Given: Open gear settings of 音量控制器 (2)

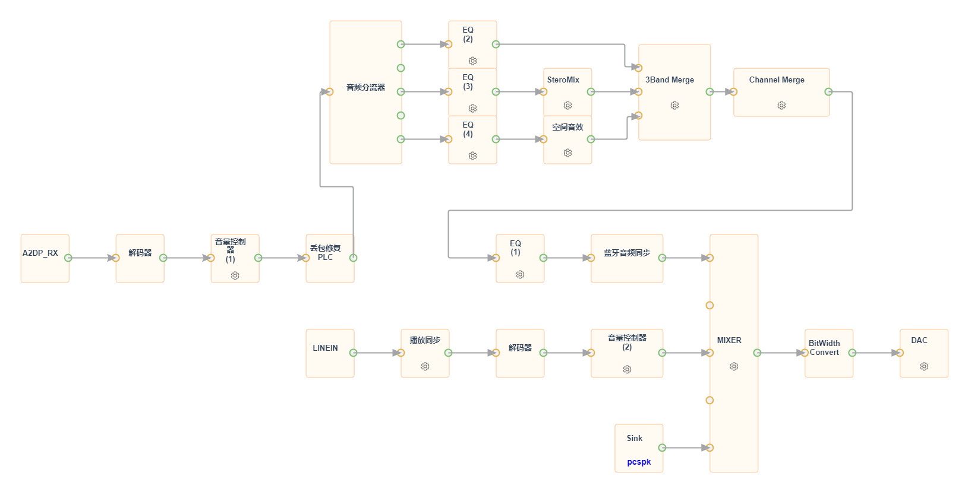Looking at the screenshot, I should pyautogui.click(x=627, y=369).
